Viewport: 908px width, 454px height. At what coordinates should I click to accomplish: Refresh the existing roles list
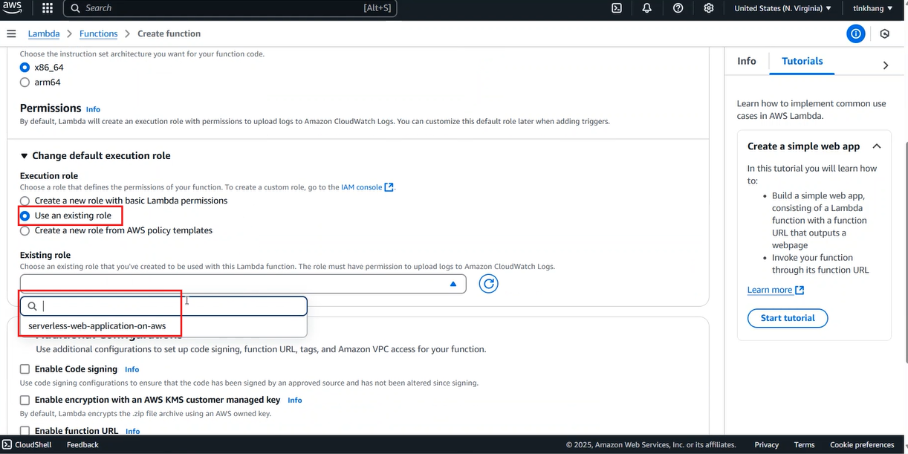pos(488,283)
